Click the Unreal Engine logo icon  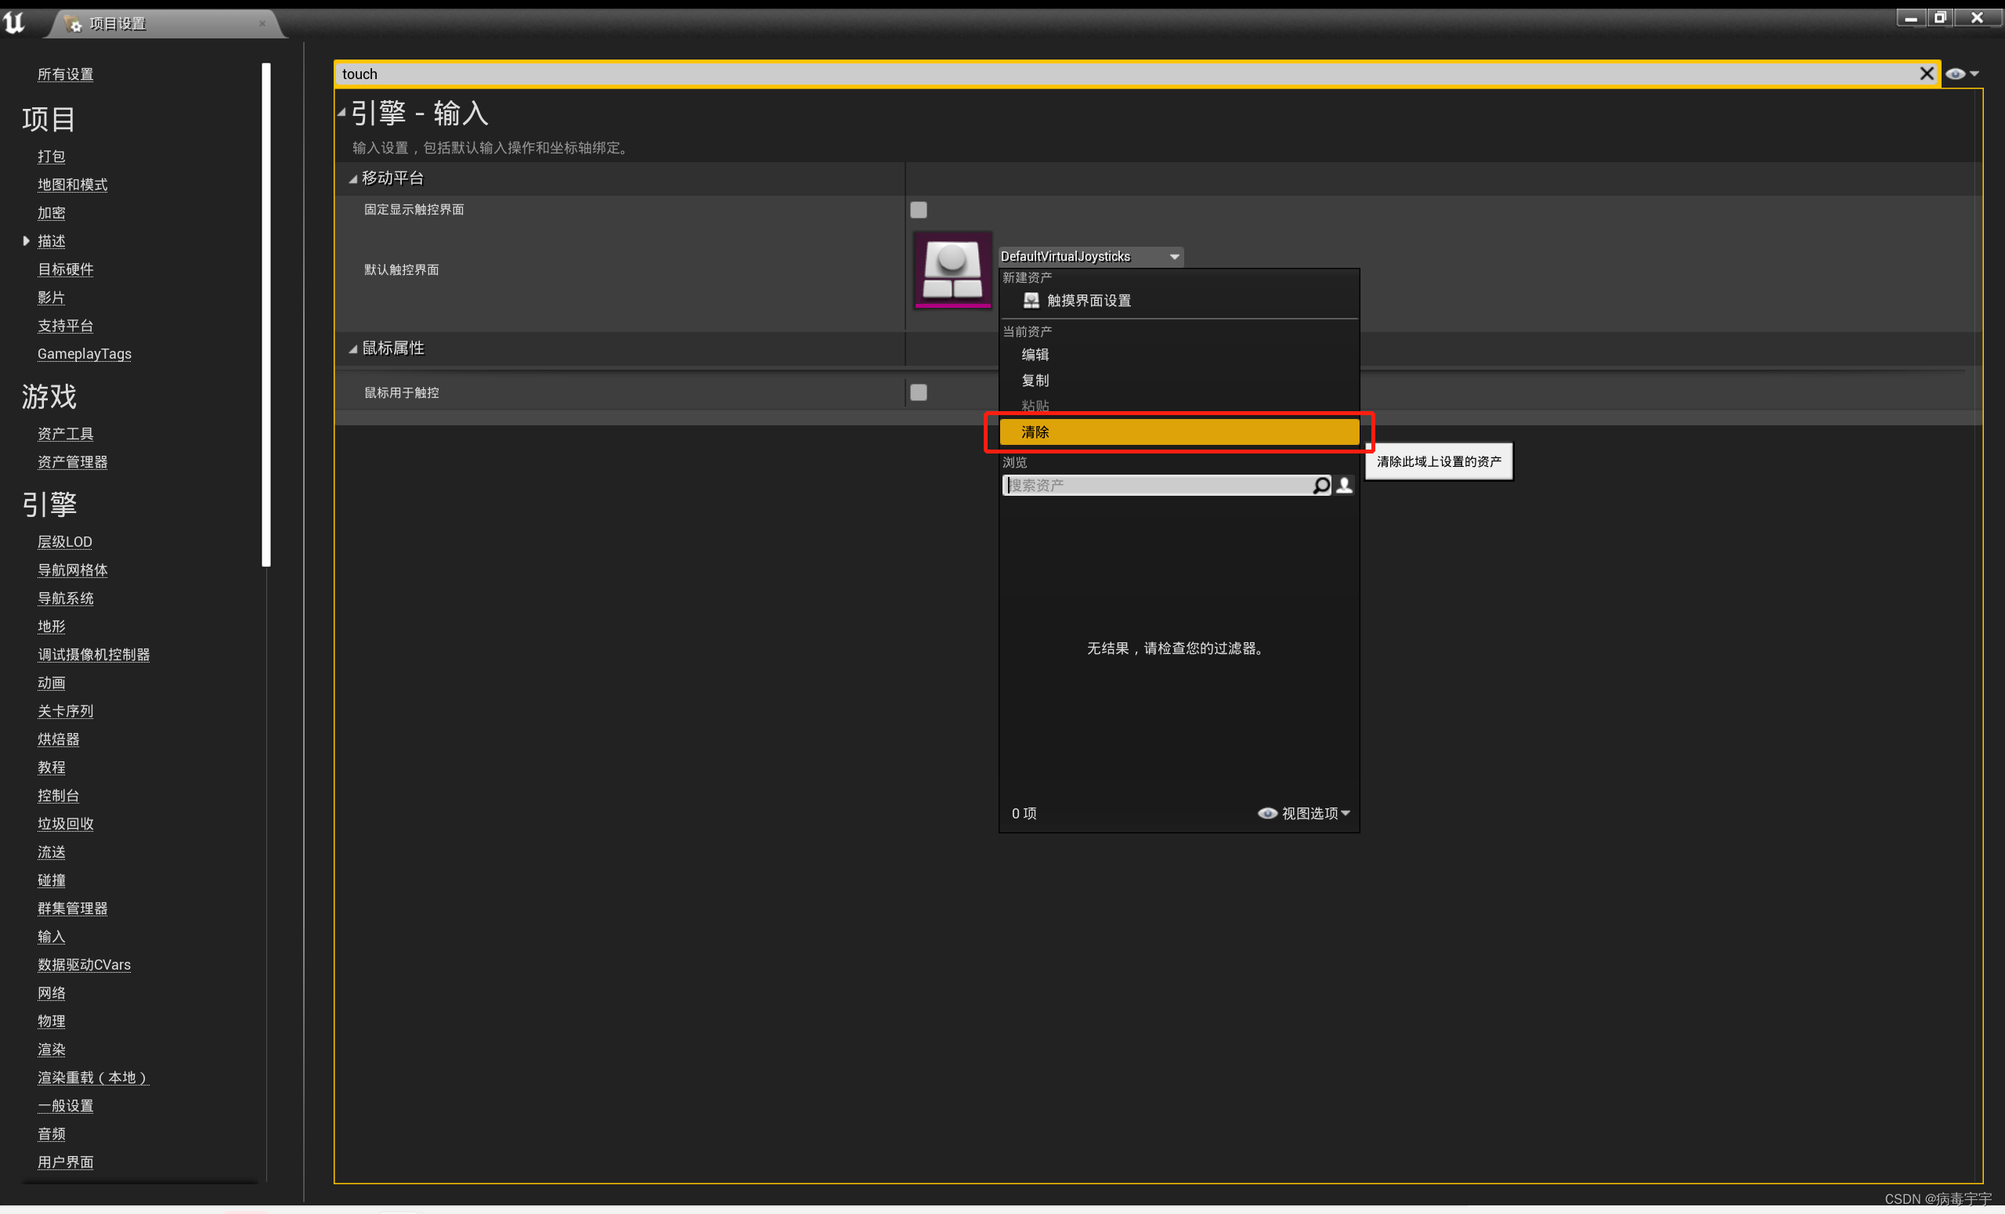pos(14,22)
